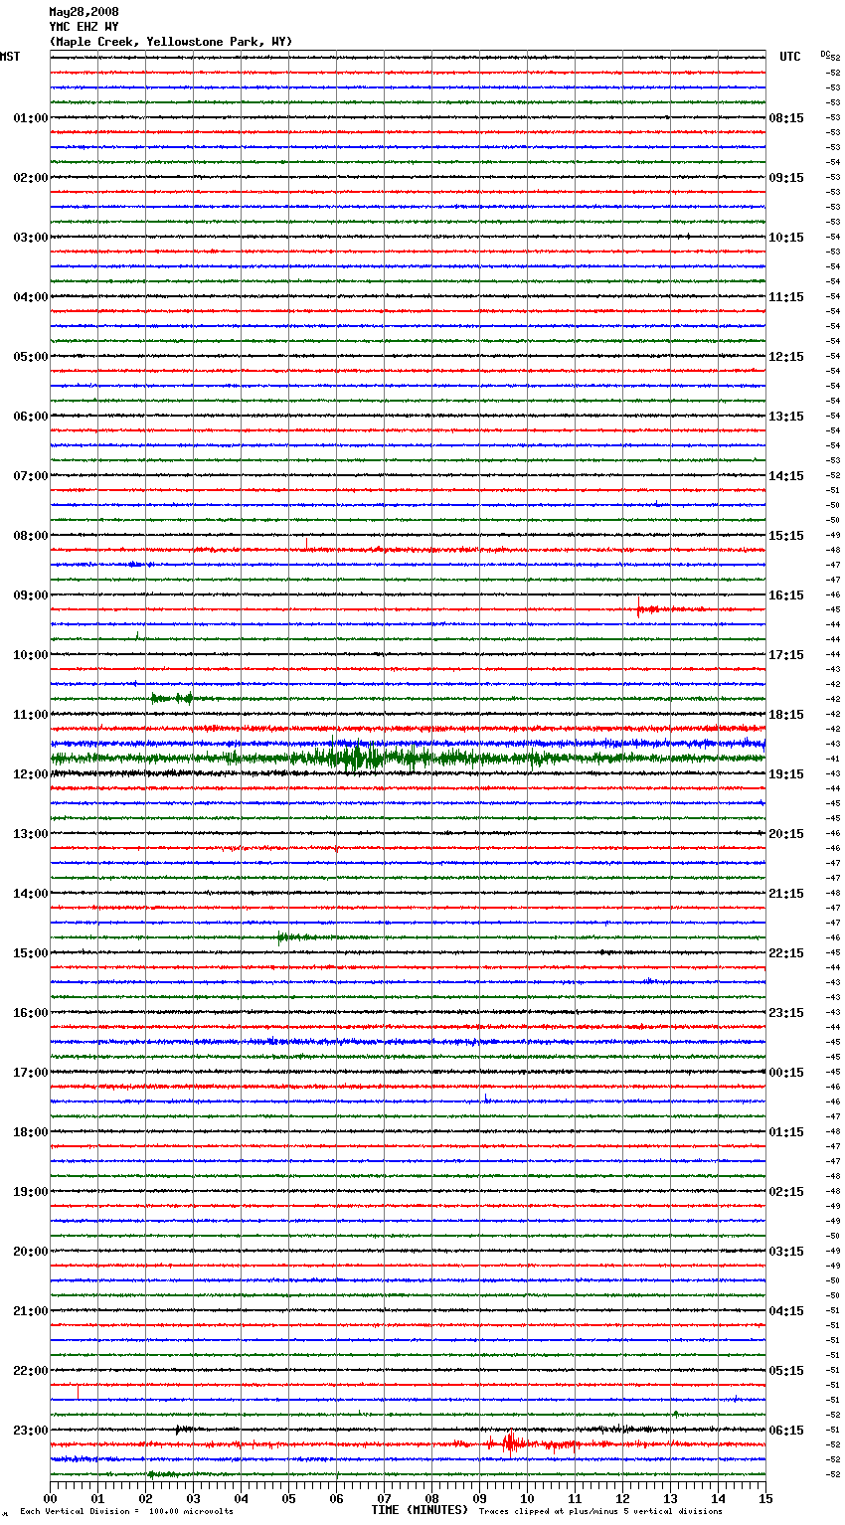Select the '04:00' MST hour label

click(31, 297)
